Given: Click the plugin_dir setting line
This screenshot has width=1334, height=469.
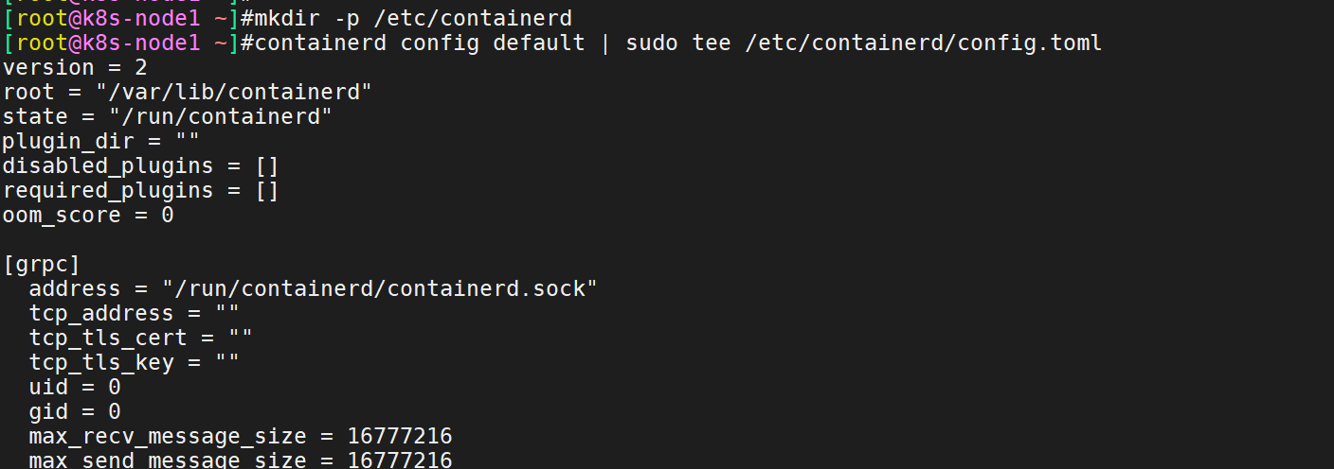Looking at the screenshot, I should 101,141.
